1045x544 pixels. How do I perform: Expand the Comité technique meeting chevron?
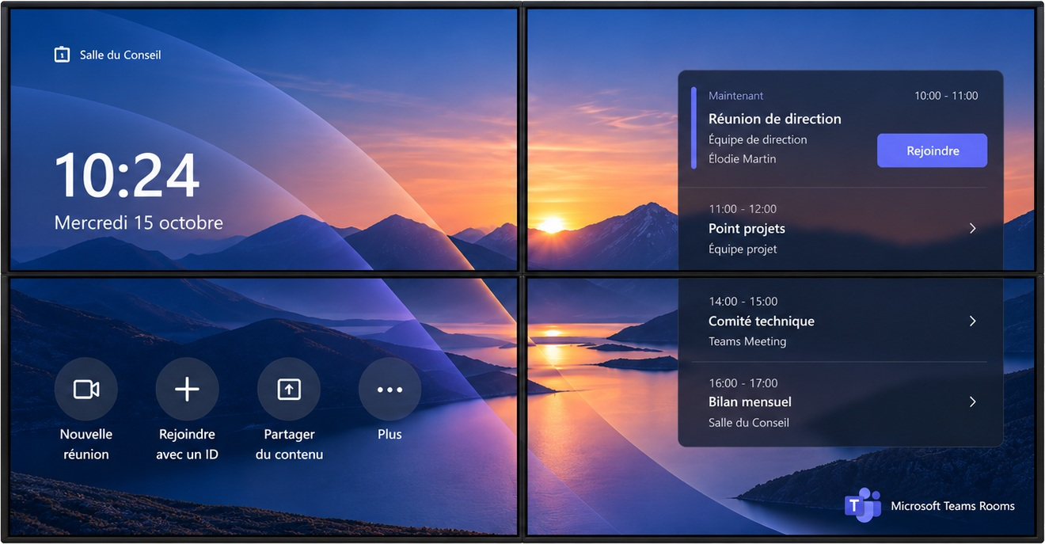click(972, 321)
